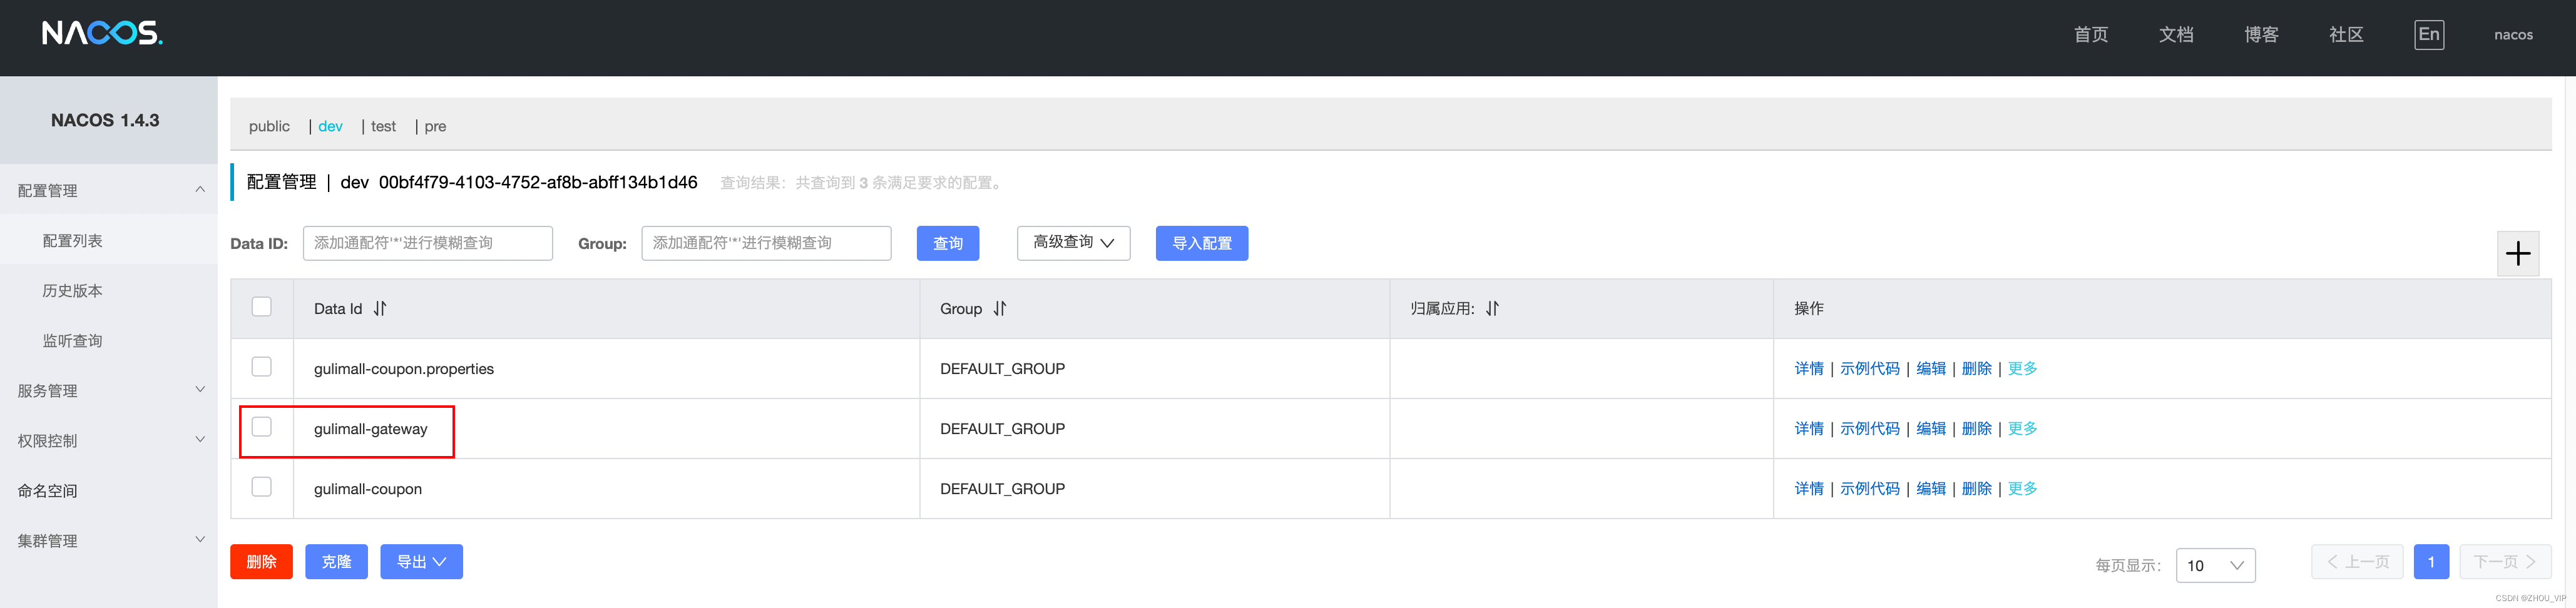
Task: Click DEFAULT_GROUP in the gulimall-gateway row
Action: 1002,429
